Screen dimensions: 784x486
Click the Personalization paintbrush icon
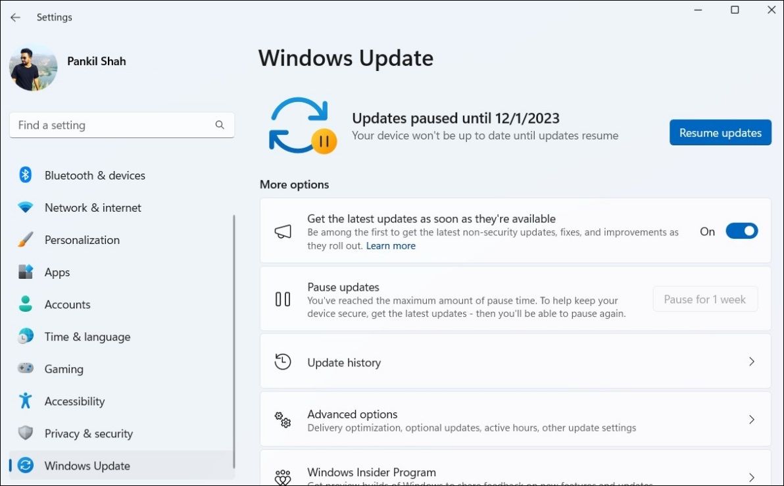pos(25,239)
